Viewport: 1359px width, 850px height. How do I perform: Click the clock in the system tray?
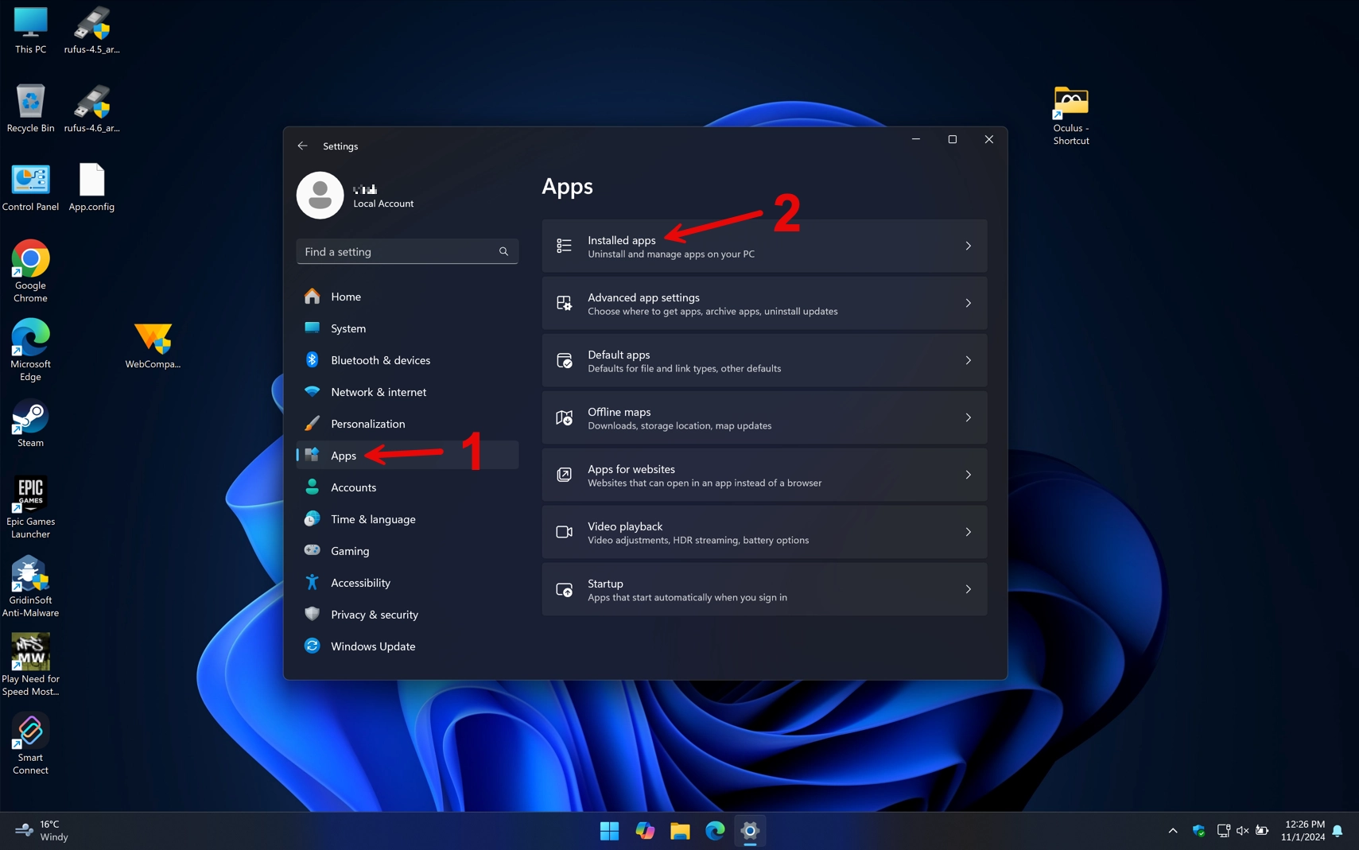[x=1303, y=830]
